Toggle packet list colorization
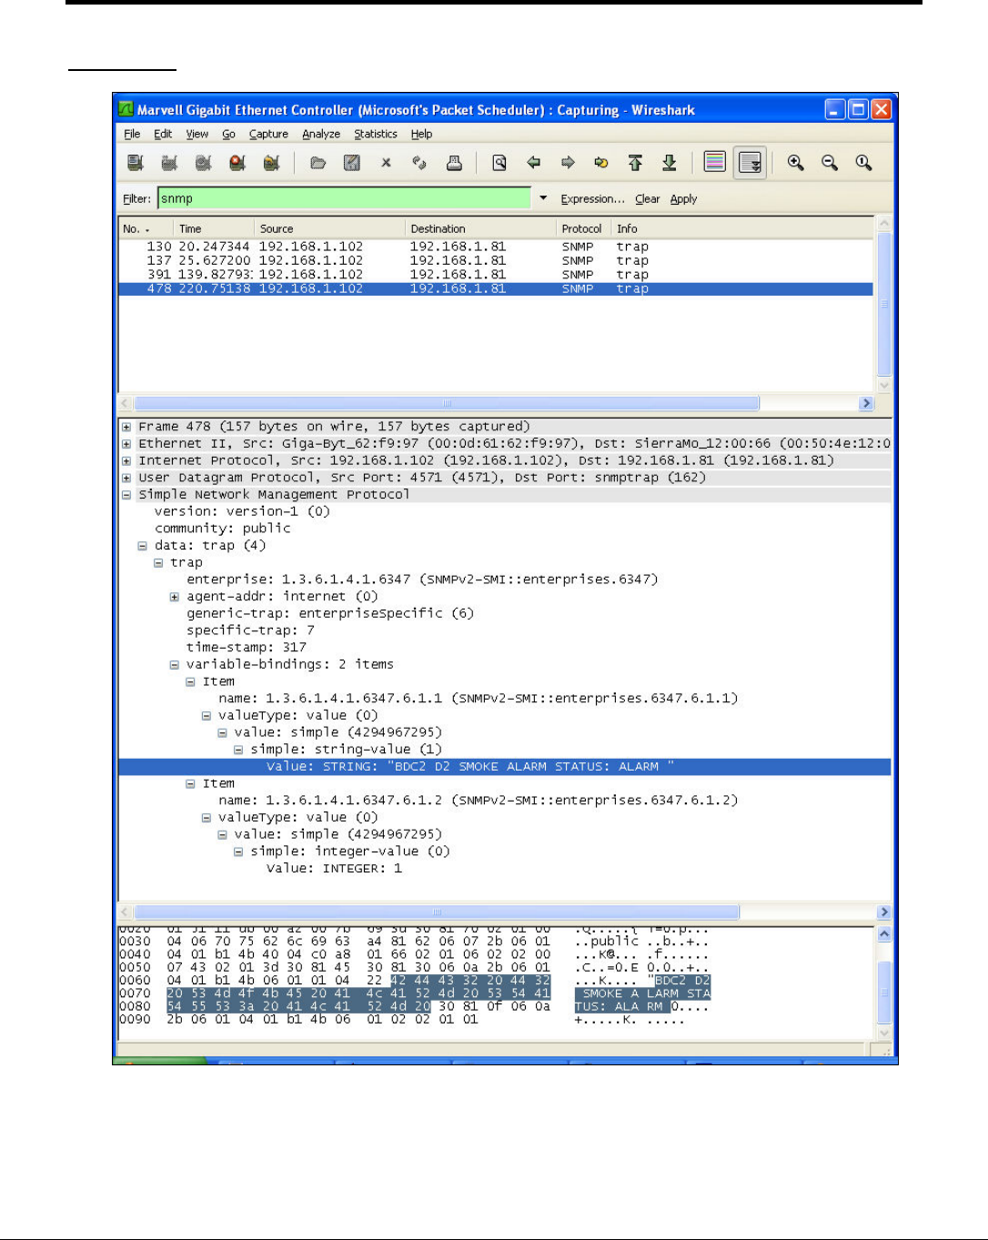Image resolution: width=988 pixels, height=1240 pixels. [x=715, y=163]
